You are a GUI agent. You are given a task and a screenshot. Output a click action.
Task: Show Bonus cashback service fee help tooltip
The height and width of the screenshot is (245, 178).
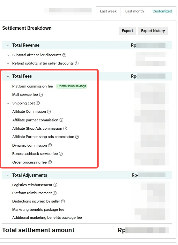coord(61,154)
